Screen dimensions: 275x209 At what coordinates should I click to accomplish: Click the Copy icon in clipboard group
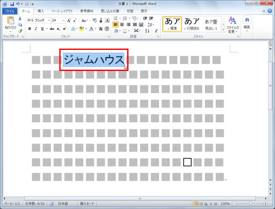(x=20, y=25)
